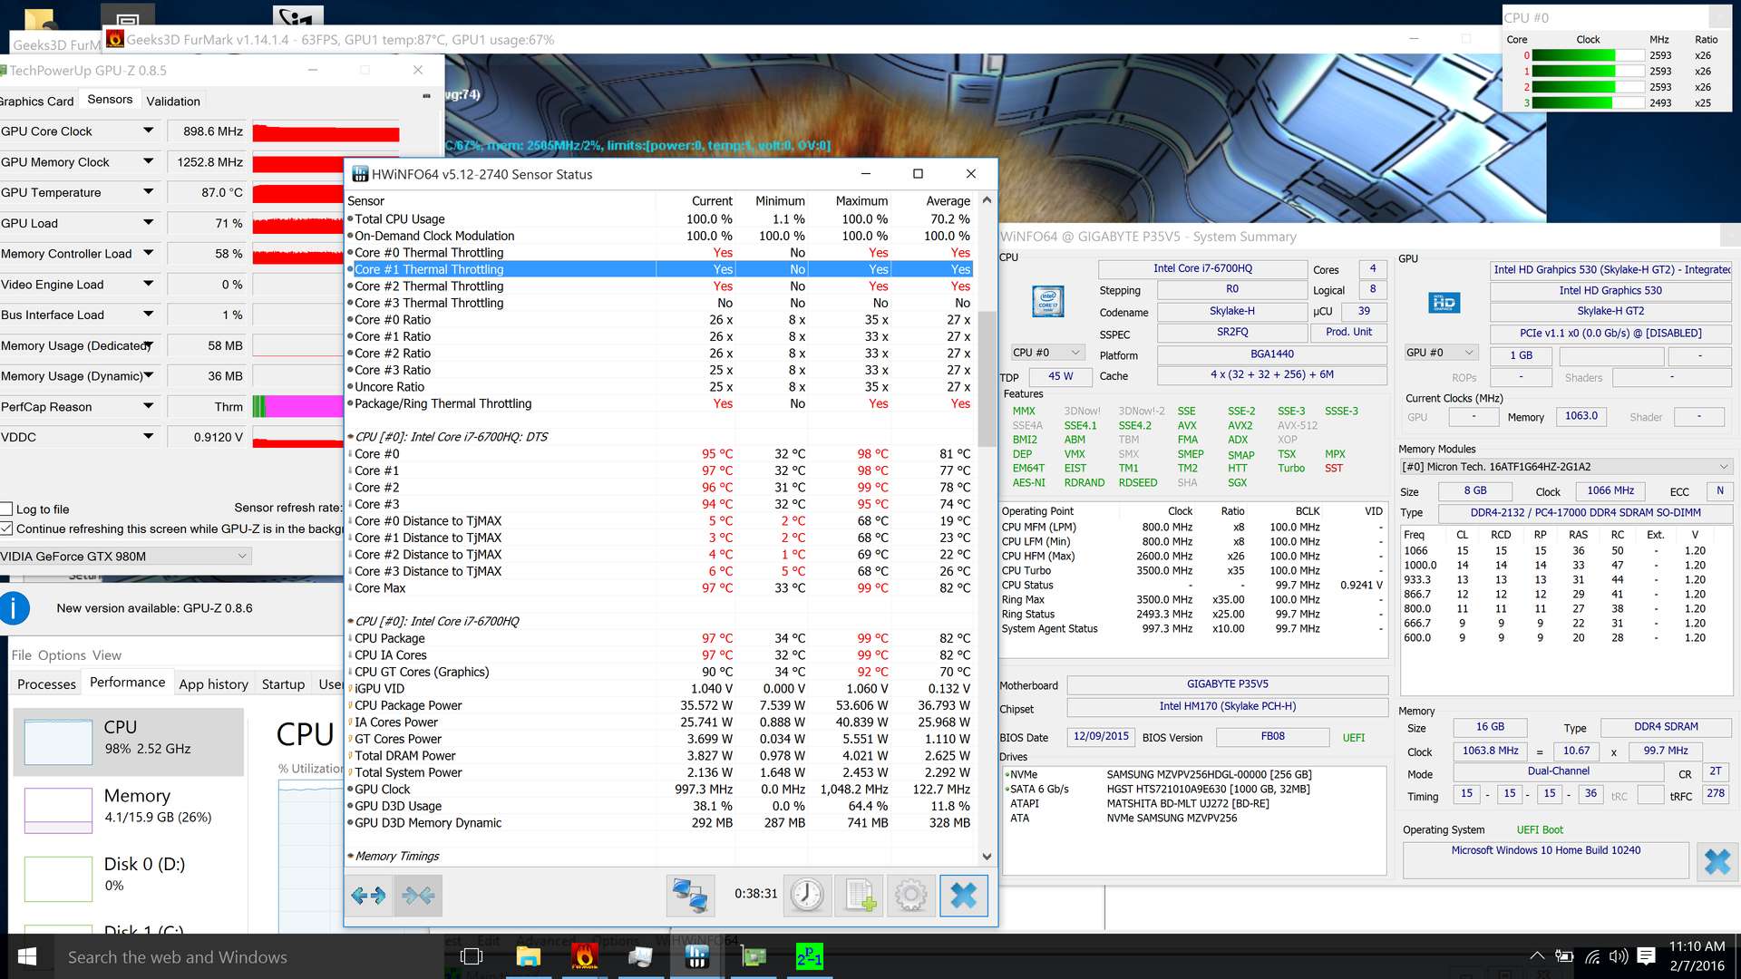Open Task Manager File menu

22,655
